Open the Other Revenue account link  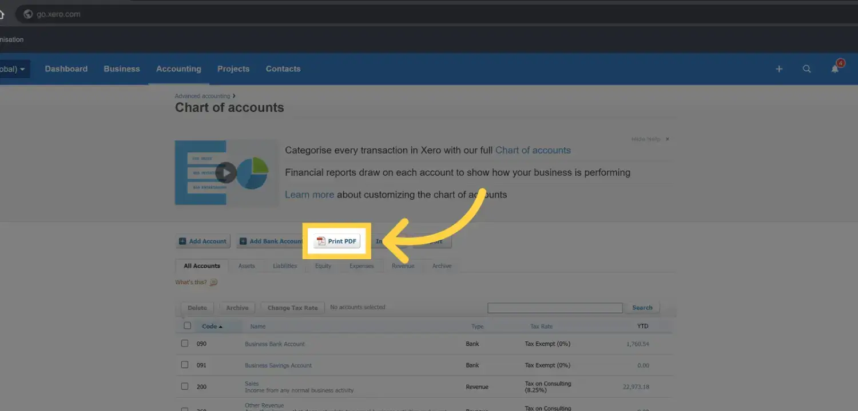tap(264, 405)
